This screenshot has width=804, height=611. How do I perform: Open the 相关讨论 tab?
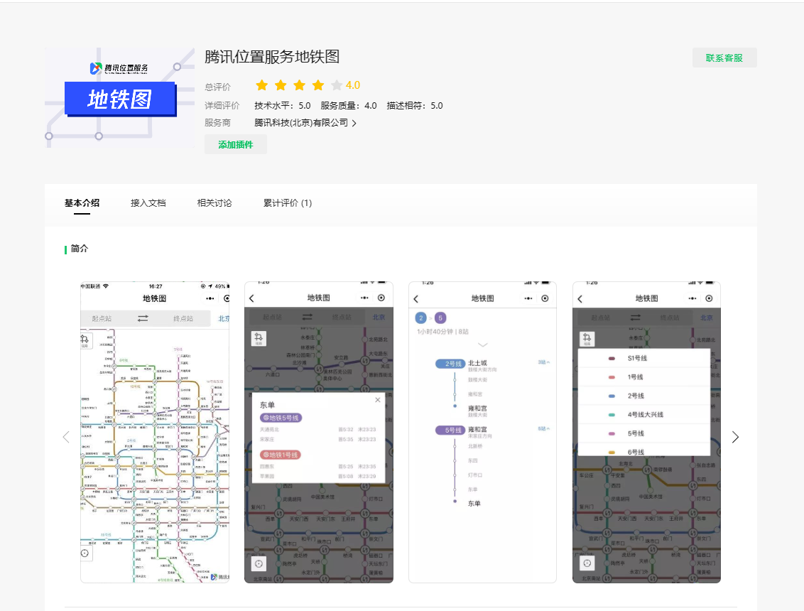[x=214, y=203]
